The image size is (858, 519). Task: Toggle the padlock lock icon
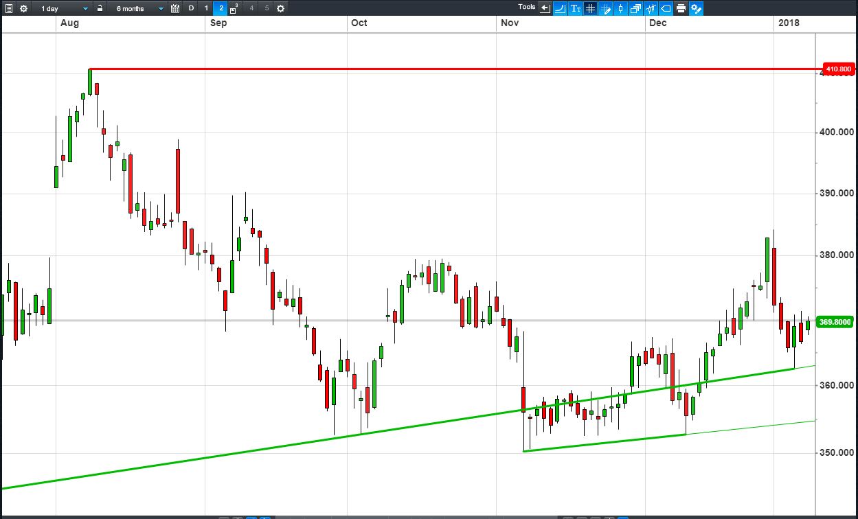pyautogui.click(x=100, y=8)
